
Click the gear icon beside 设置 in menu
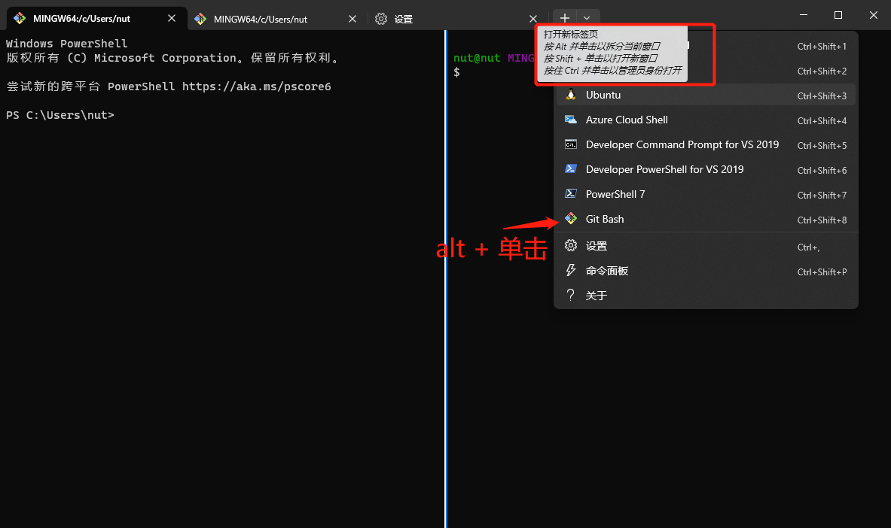coord(570,245)
